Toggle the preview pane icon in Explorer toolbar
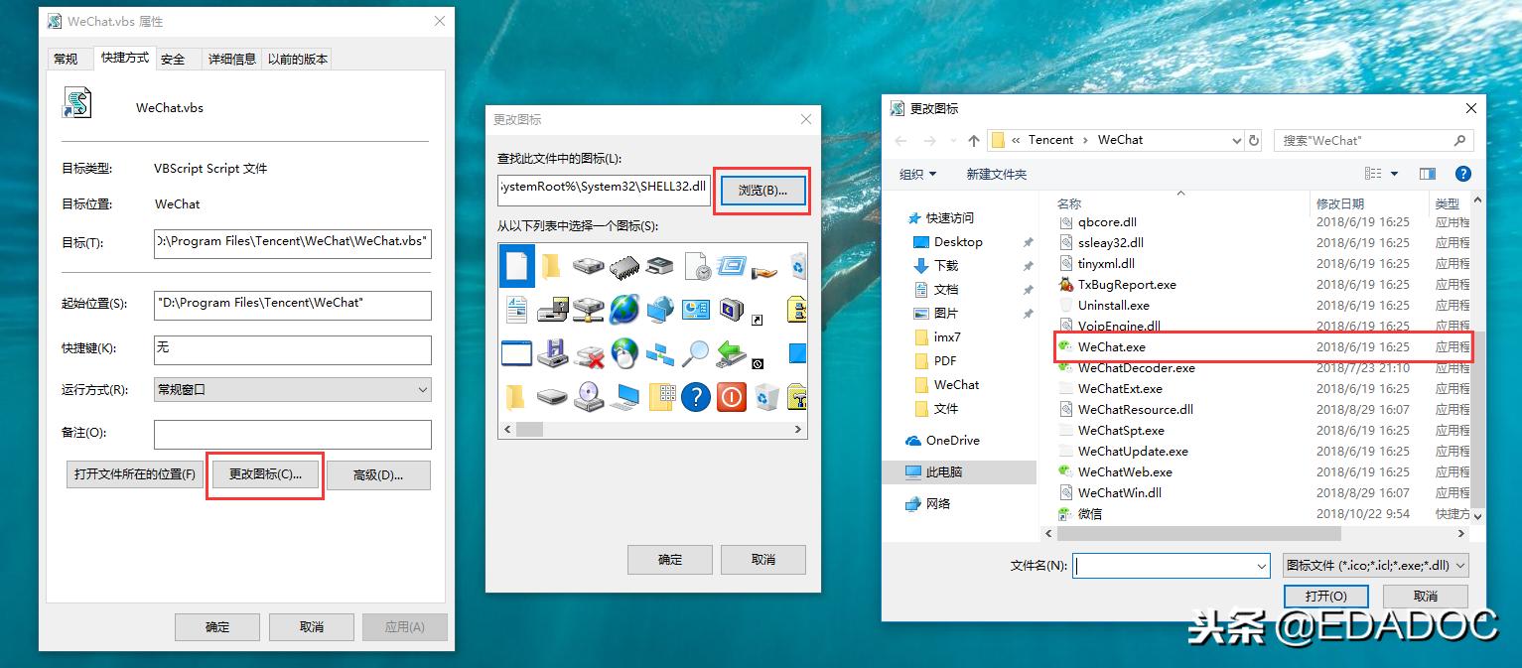Viewport: 1522px width, 668px height. coord(1427,173)
